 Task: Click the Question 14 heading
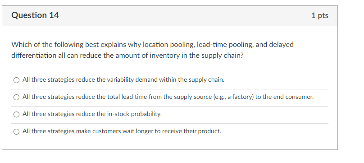pyautogui.click(x=35, y=15)
